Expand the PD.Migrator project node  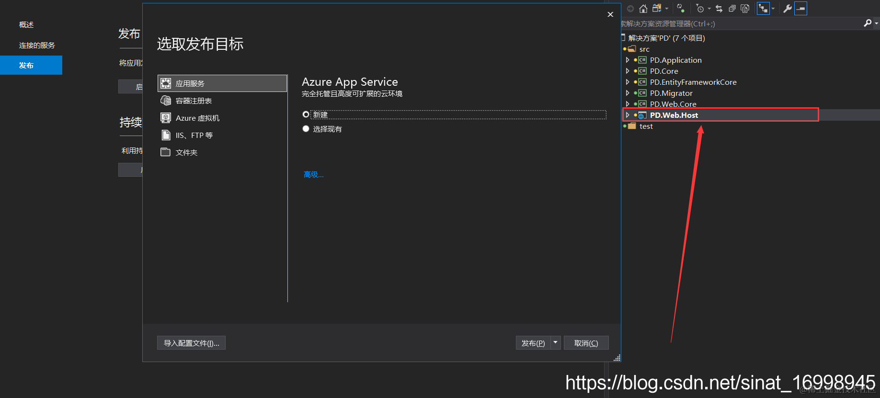coord(628,93)
